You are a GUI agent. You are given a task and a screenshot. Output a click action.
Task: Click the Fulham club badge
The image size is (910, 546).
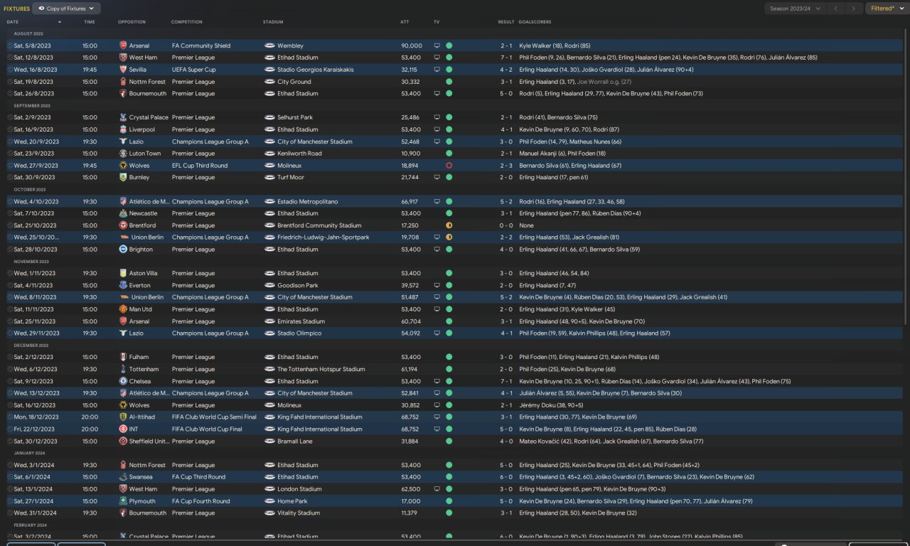pyautogui.click(x=124, y=357)
